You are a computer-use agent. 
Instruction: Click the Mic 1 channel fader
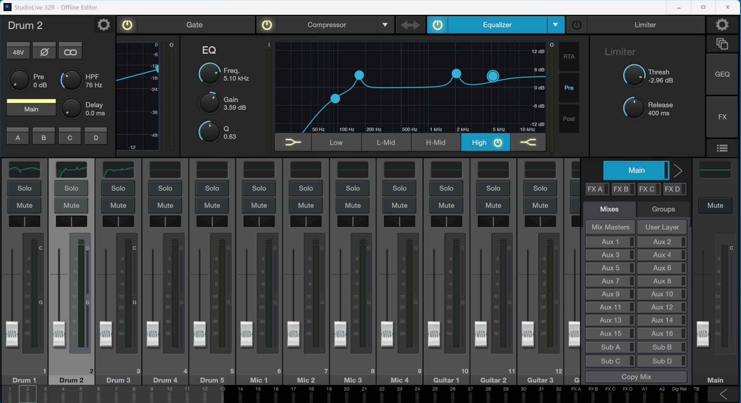coord(246,333)
